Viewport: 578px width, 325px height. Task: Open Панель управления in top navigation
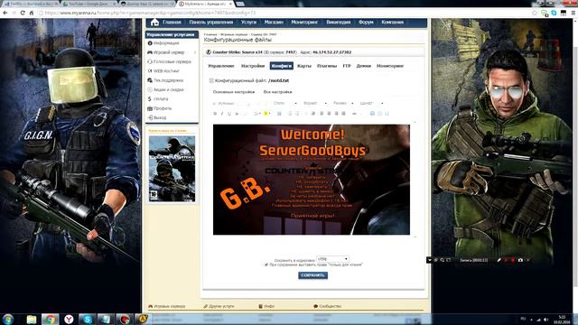pos(210,23)
